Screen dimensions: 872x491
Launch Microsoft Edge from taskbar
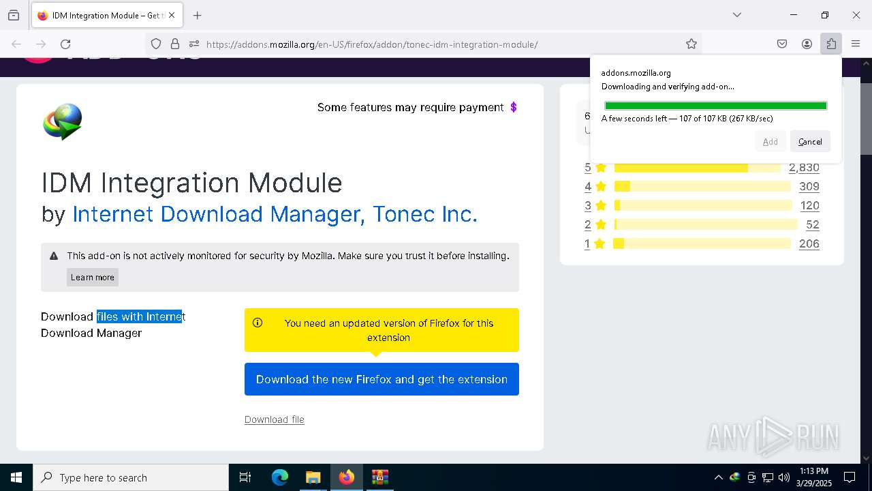point(280,477)
